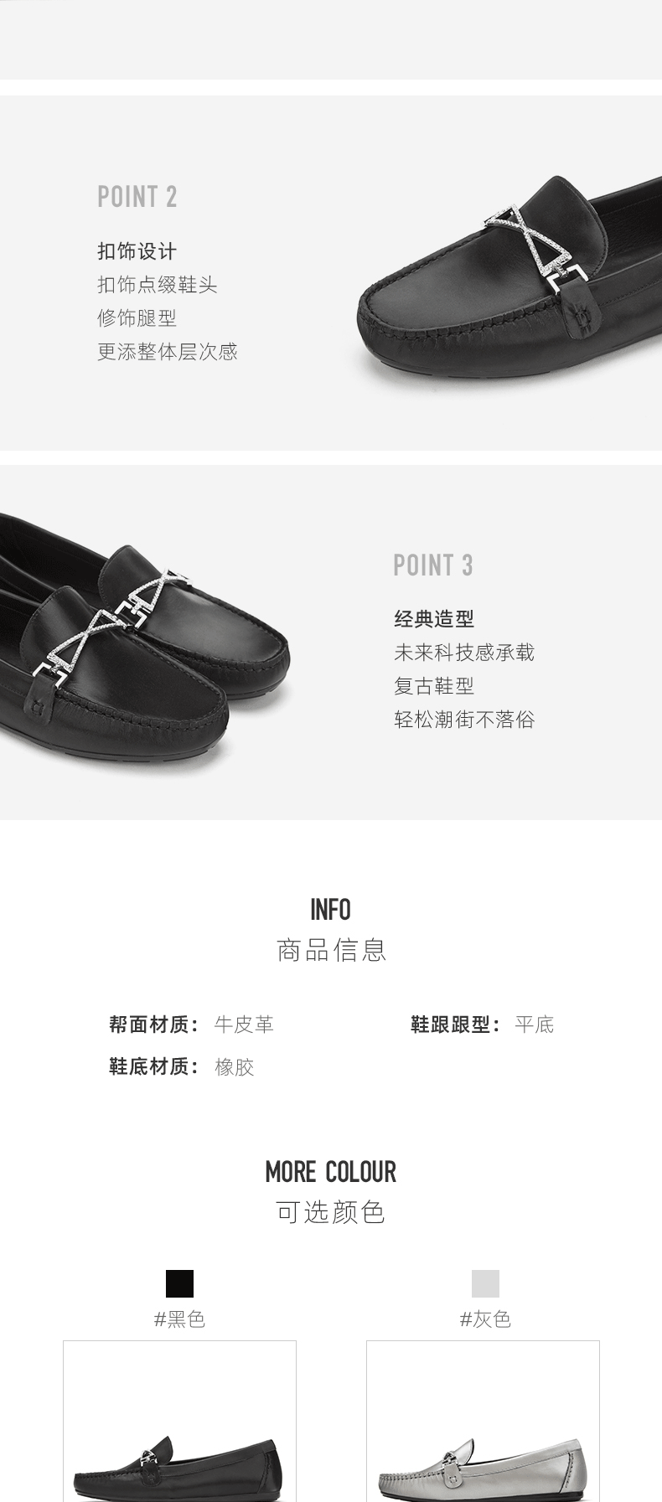Click the POINT 3 heading
This screenshot has width=662, height=1502.
tap(433, 565)
